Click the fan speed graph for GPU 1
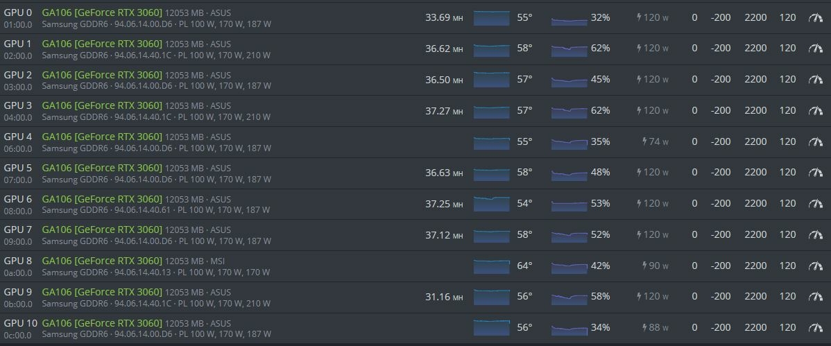This screenshot has height=346, width=831. pyautogui.click(x=569, y=49)
